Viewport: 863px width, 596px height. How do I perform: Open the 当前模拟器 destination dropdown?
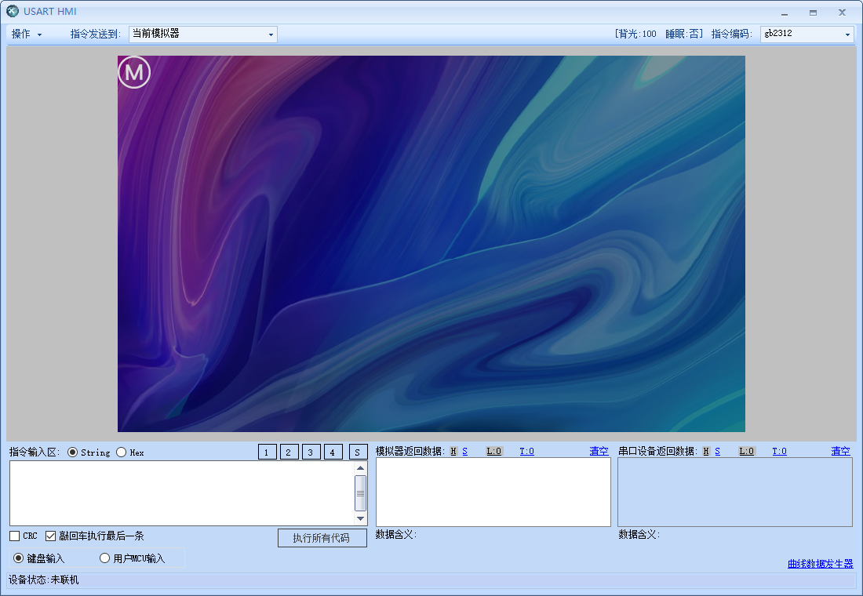pos(271,34)
